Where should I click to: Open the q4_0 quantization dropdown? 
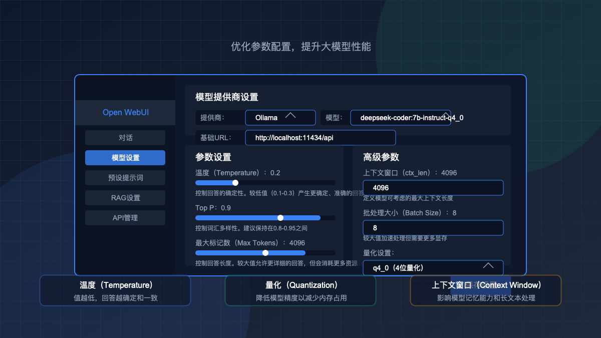click(433, 268)
